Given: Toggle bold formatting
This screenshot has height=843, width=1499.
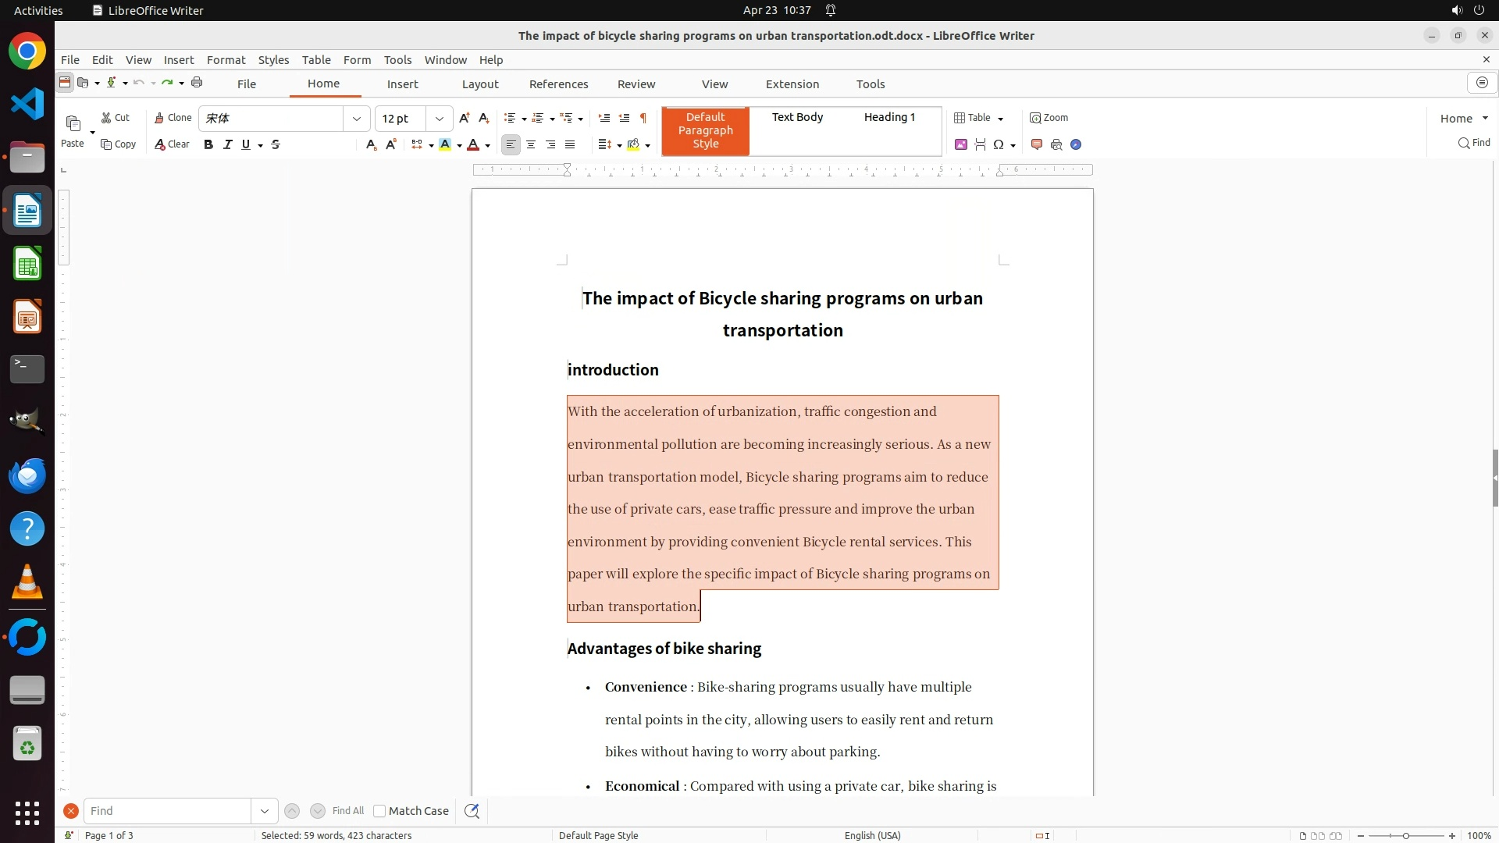Looking at the screenshot, I should point(208,144).
